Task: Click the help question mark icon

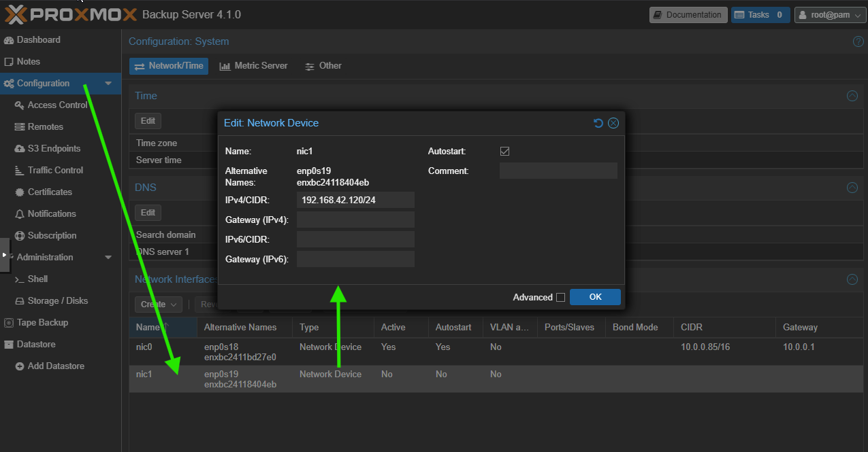Action: pyautogui.click(x=858, y=41)
